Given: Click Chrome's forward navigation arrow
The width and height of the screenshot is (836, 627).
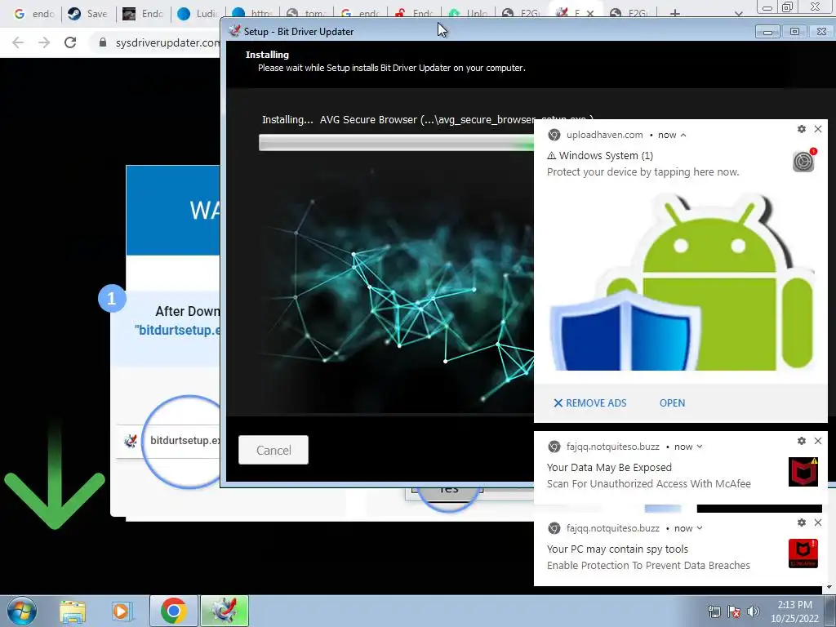Looking at the screenshot, I should 44,42.
